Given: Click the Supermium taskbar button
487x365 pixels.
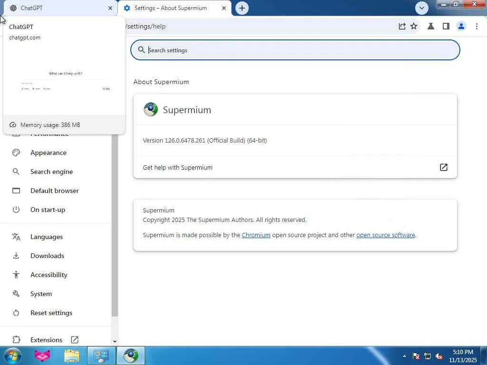Looking at the screenshot, I should [130, 355].
